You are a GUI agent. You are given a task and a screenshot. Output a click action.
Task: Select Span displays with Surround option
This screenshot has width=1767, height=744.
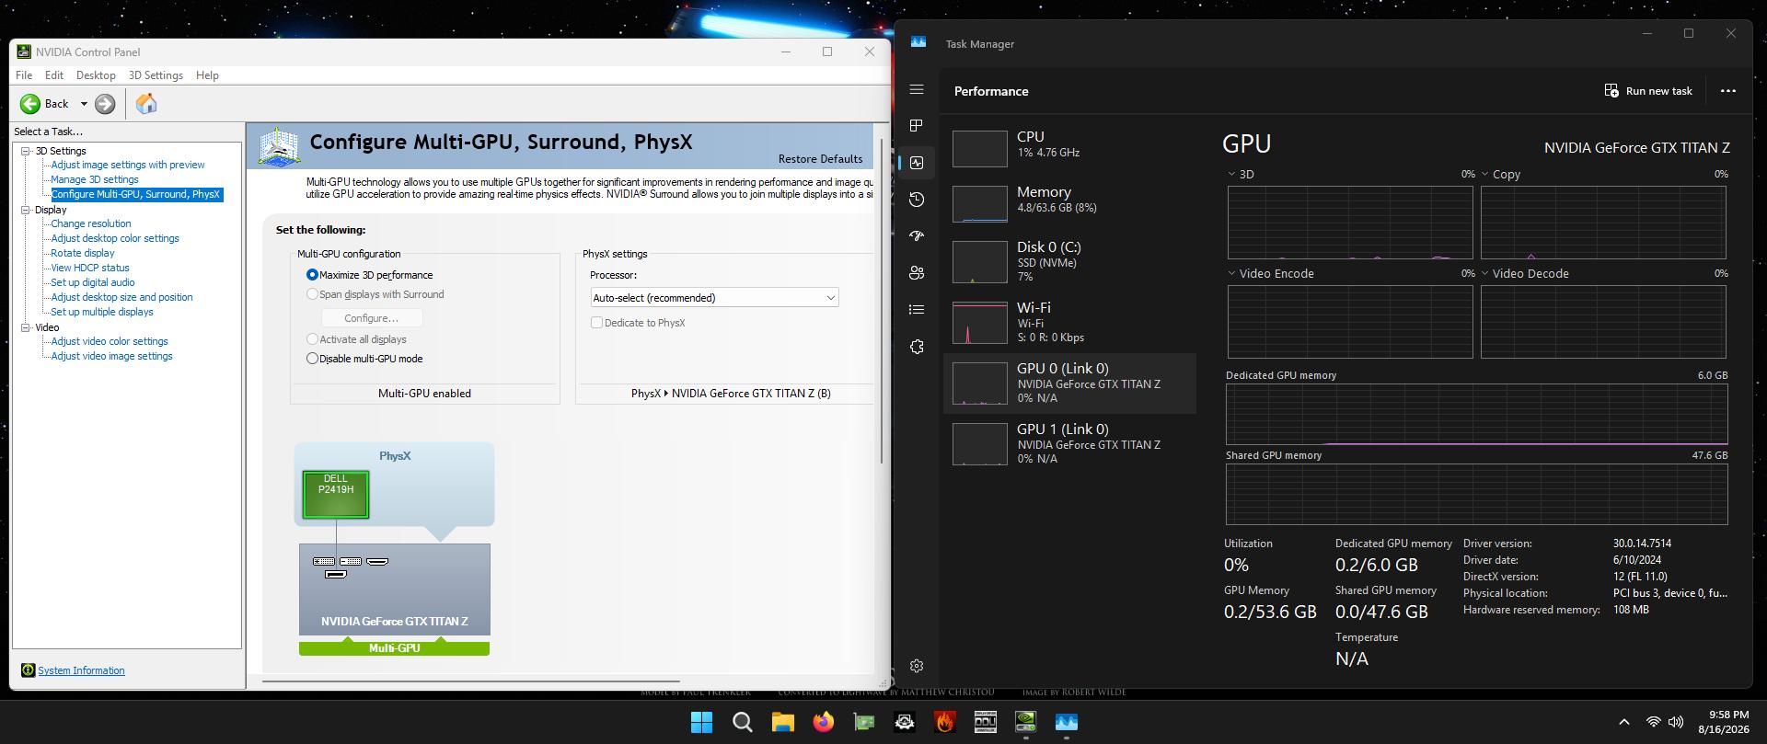[312, 294]
